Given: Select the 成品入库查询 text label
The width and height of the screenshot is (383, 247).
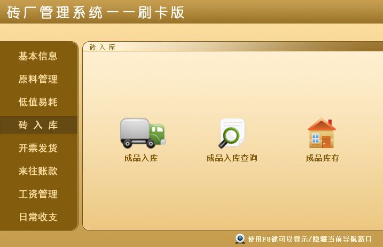Looking at the screenshot, I should coord(232,158).
